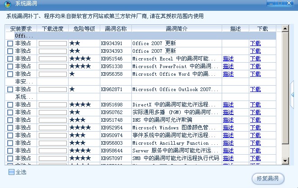
Task: Open 描述 for KB950974
Action: click(228, 135)
